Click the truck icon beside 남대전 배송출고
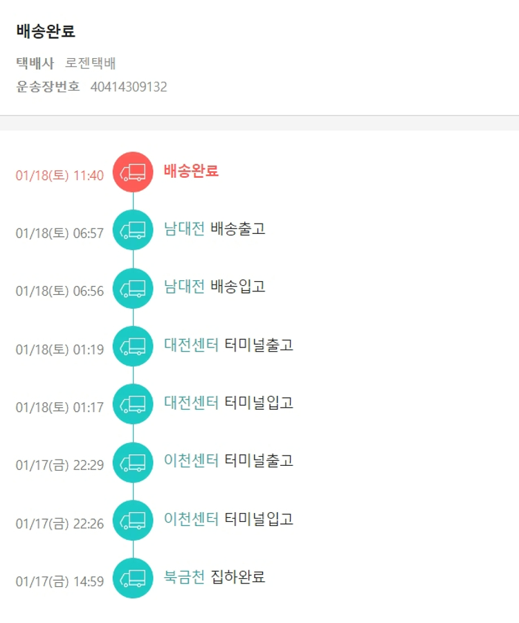Viewport: 519px width, 623px height. 133,229
